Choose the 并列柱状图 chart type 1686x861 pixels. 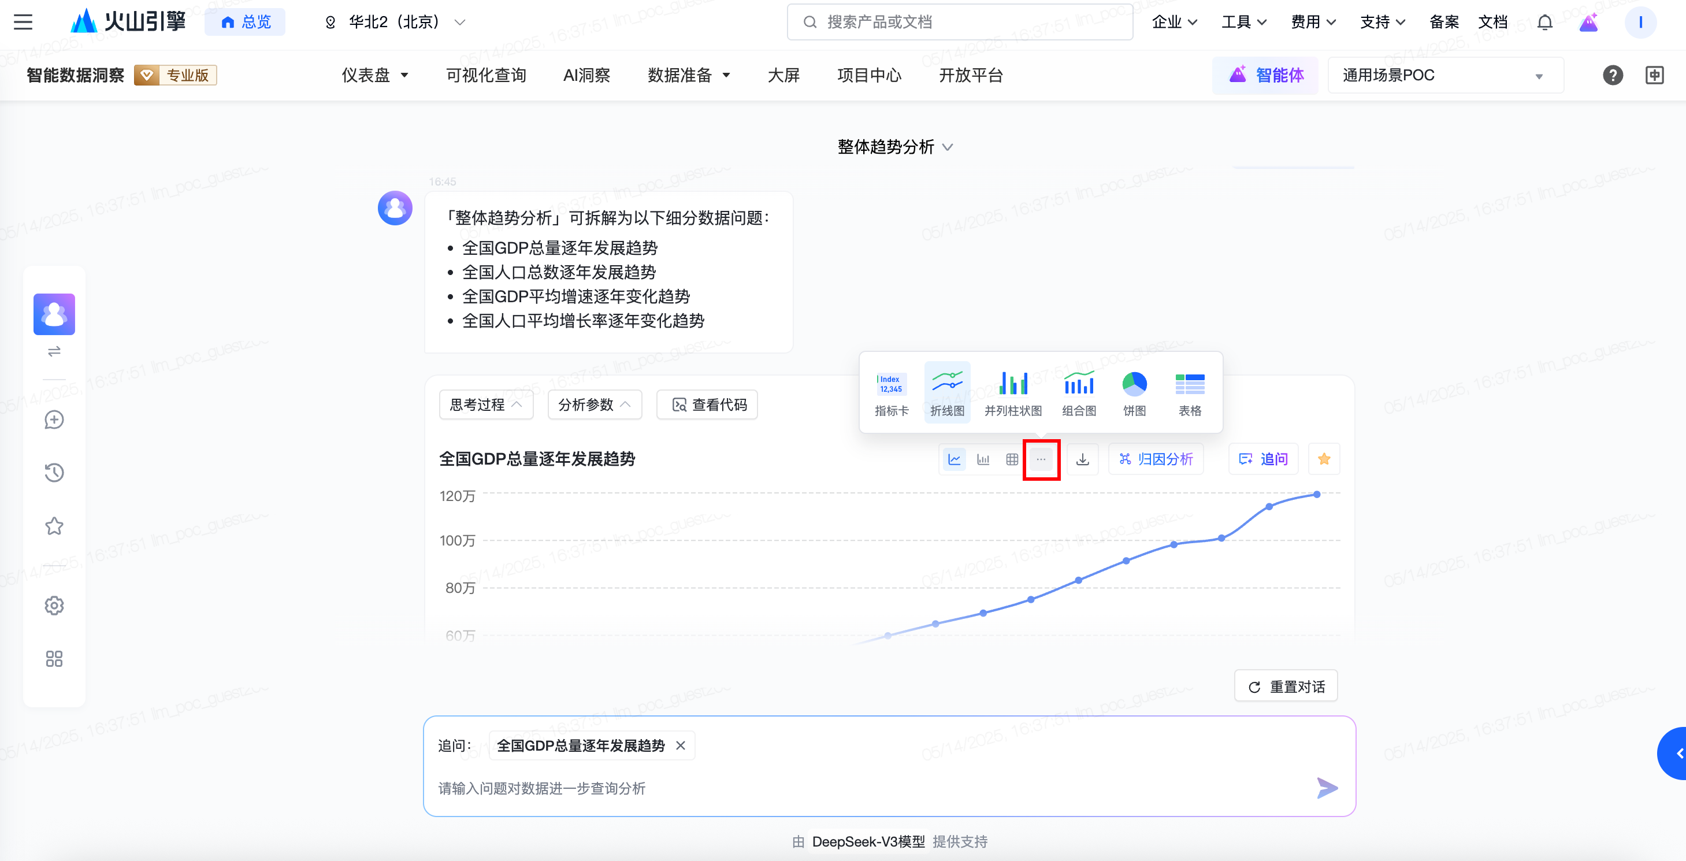(x=1013, y=393)
